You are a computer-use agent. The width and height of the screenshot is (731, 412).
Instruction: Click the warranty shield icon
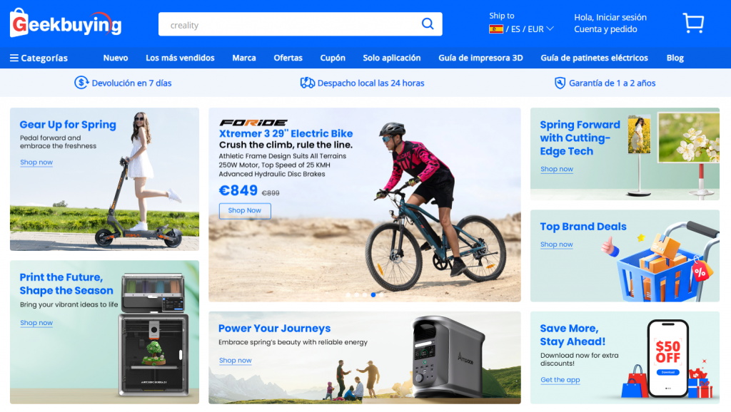pos(560,83)
